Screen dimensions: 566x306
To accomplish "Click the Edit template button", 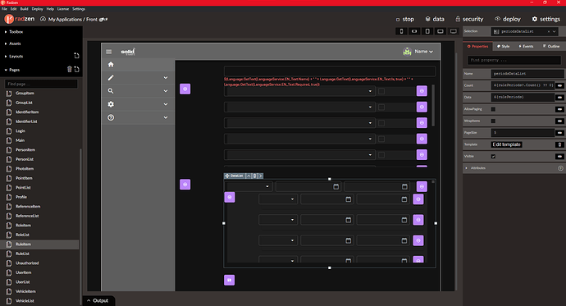I will tap(506, 144).
